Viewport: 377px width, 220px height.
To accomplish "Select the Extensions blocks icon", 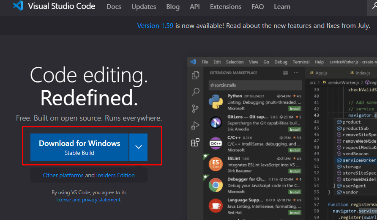I will (x=195, y=142).
